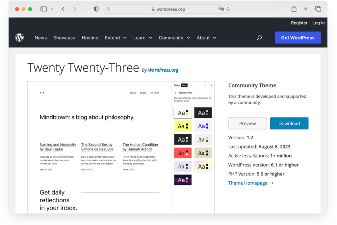Expand the Community menu
Viewport: 337px width, 225px height.
point(174,38)
